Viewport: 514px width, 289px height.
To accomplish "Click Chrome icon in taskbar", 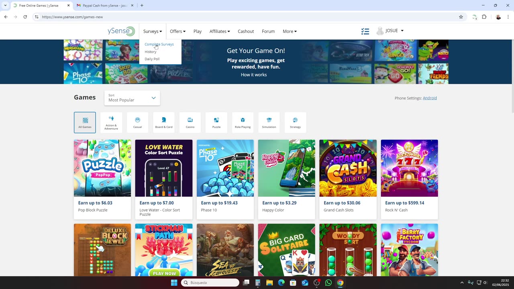I will [340, 283].
